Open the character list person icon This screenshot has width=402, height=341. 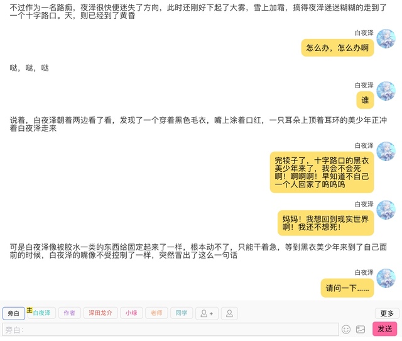coord(229,313)
